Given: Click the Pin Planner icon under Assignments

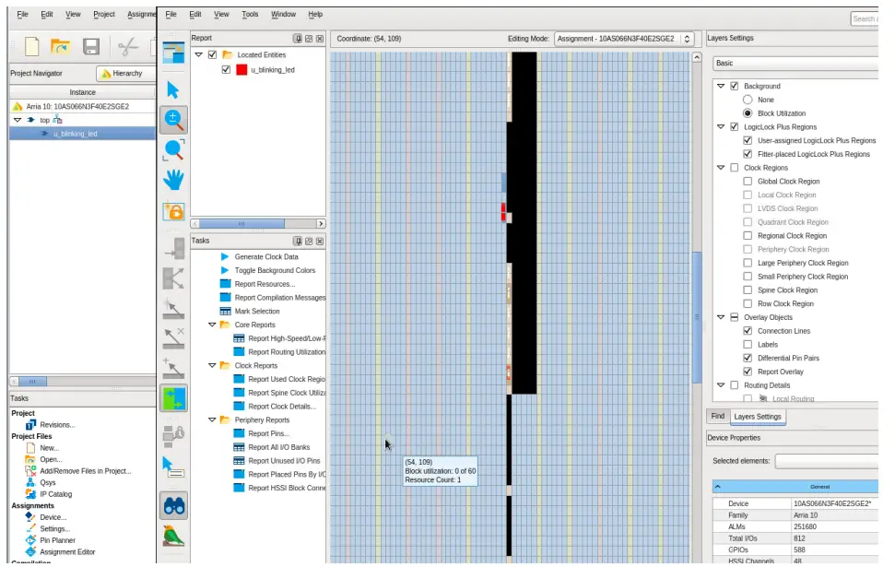Looking at the screenshot, I should tap(30, 540).
